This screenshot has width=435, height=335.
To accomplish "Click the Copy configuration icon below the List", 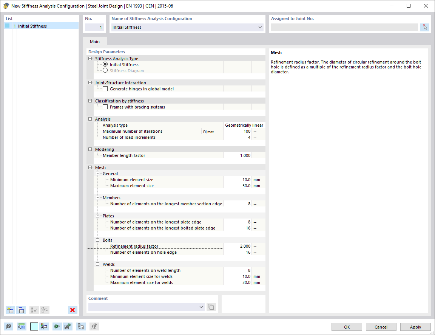I will (x=21, y=310).
